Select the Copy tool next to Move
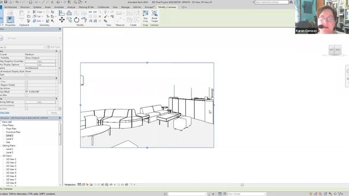349x196 pixels. coord(69,20)
